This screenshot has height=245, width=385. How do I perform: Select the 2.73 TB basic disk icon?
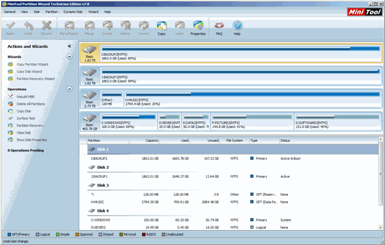click(x=90, y=99)
